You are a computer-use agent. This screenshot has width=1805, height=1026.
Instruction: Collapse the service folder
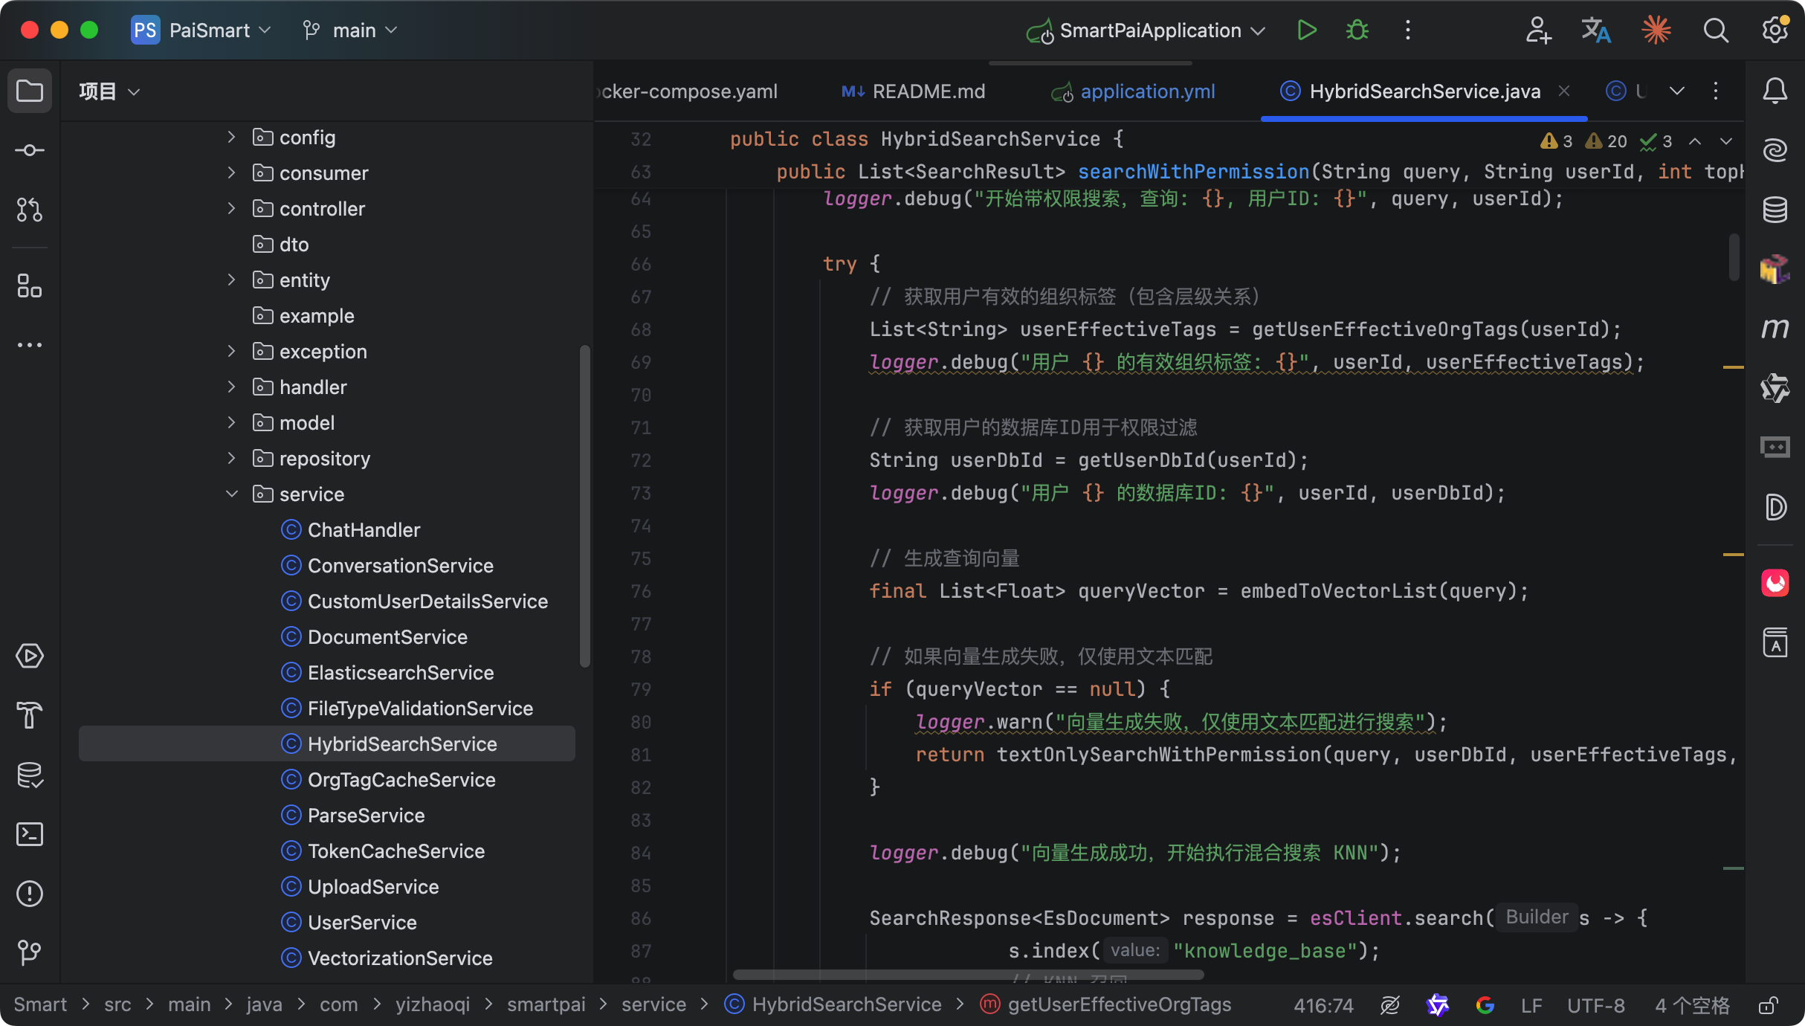(x=232, y=494)
